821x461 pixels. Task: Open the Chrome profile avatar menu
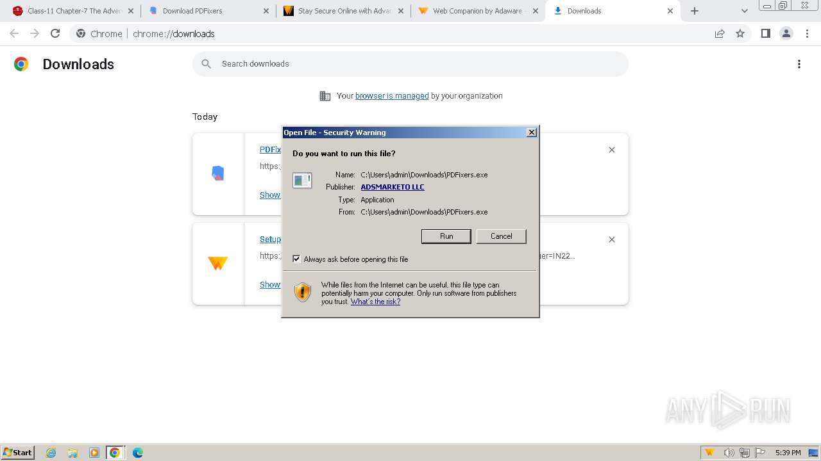coord(786,33)
